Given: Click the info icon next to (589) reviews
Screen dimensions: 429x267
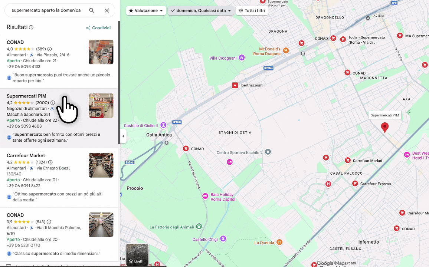Looking at the screenshot, I should (49, 49).
